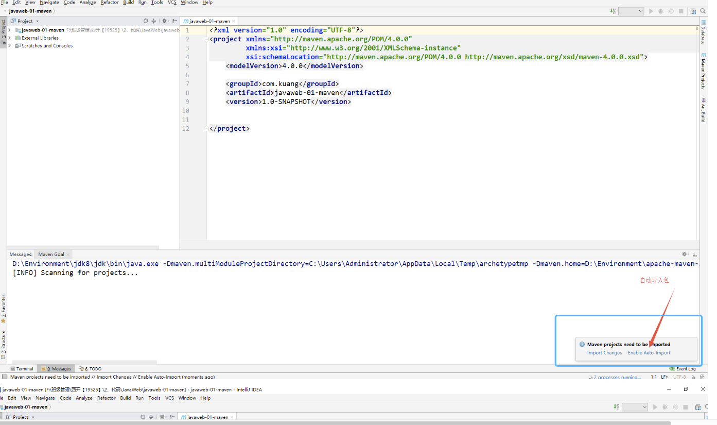The height and width of the screenshot is (425, 717).
Task: Toggle tool window bars icon in status bar corner
Action: click(x=5, y=377)
